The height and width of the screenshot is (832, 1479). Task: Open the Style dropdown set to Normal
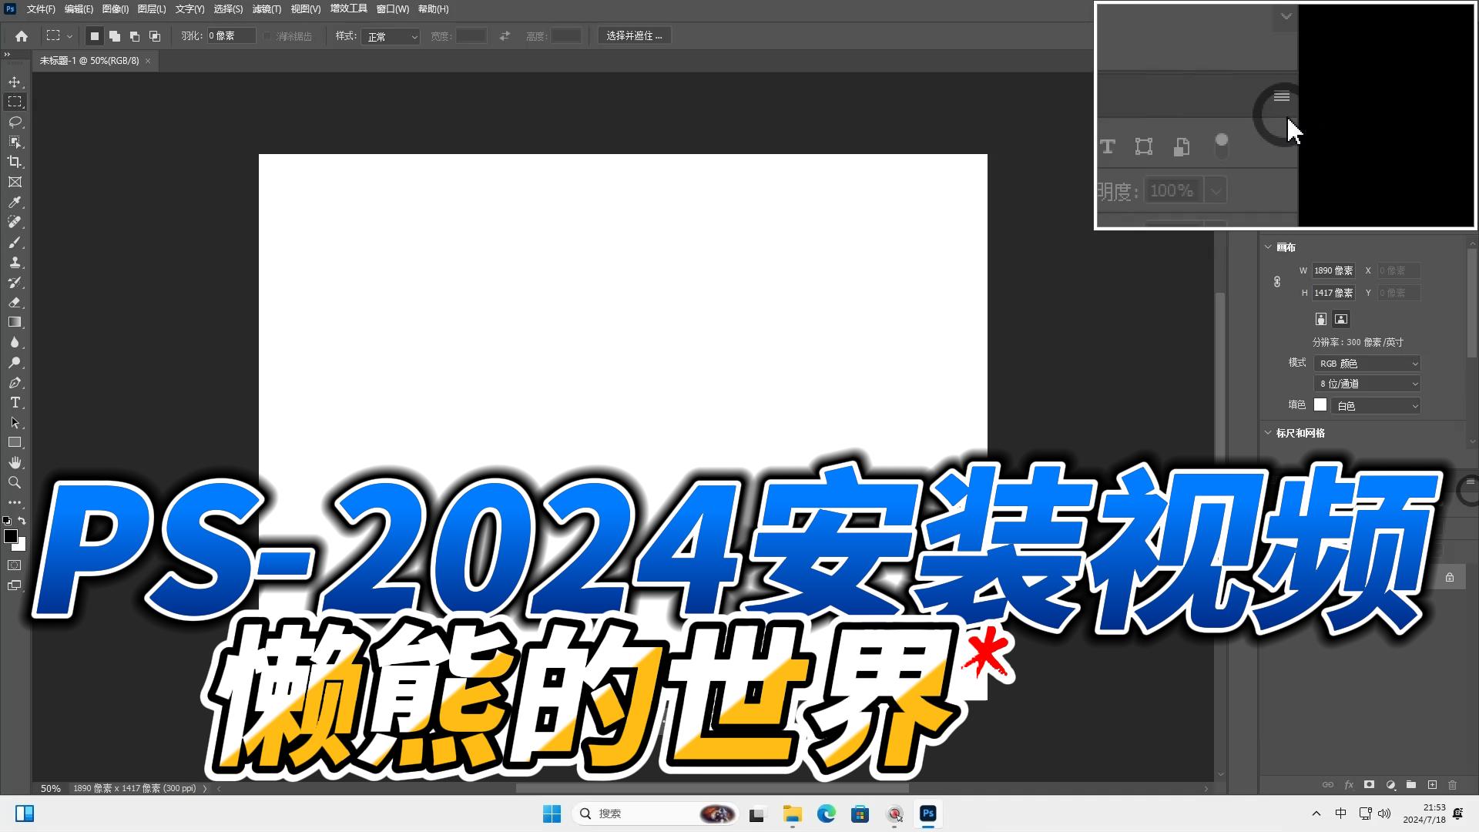(x=391, y=36)
